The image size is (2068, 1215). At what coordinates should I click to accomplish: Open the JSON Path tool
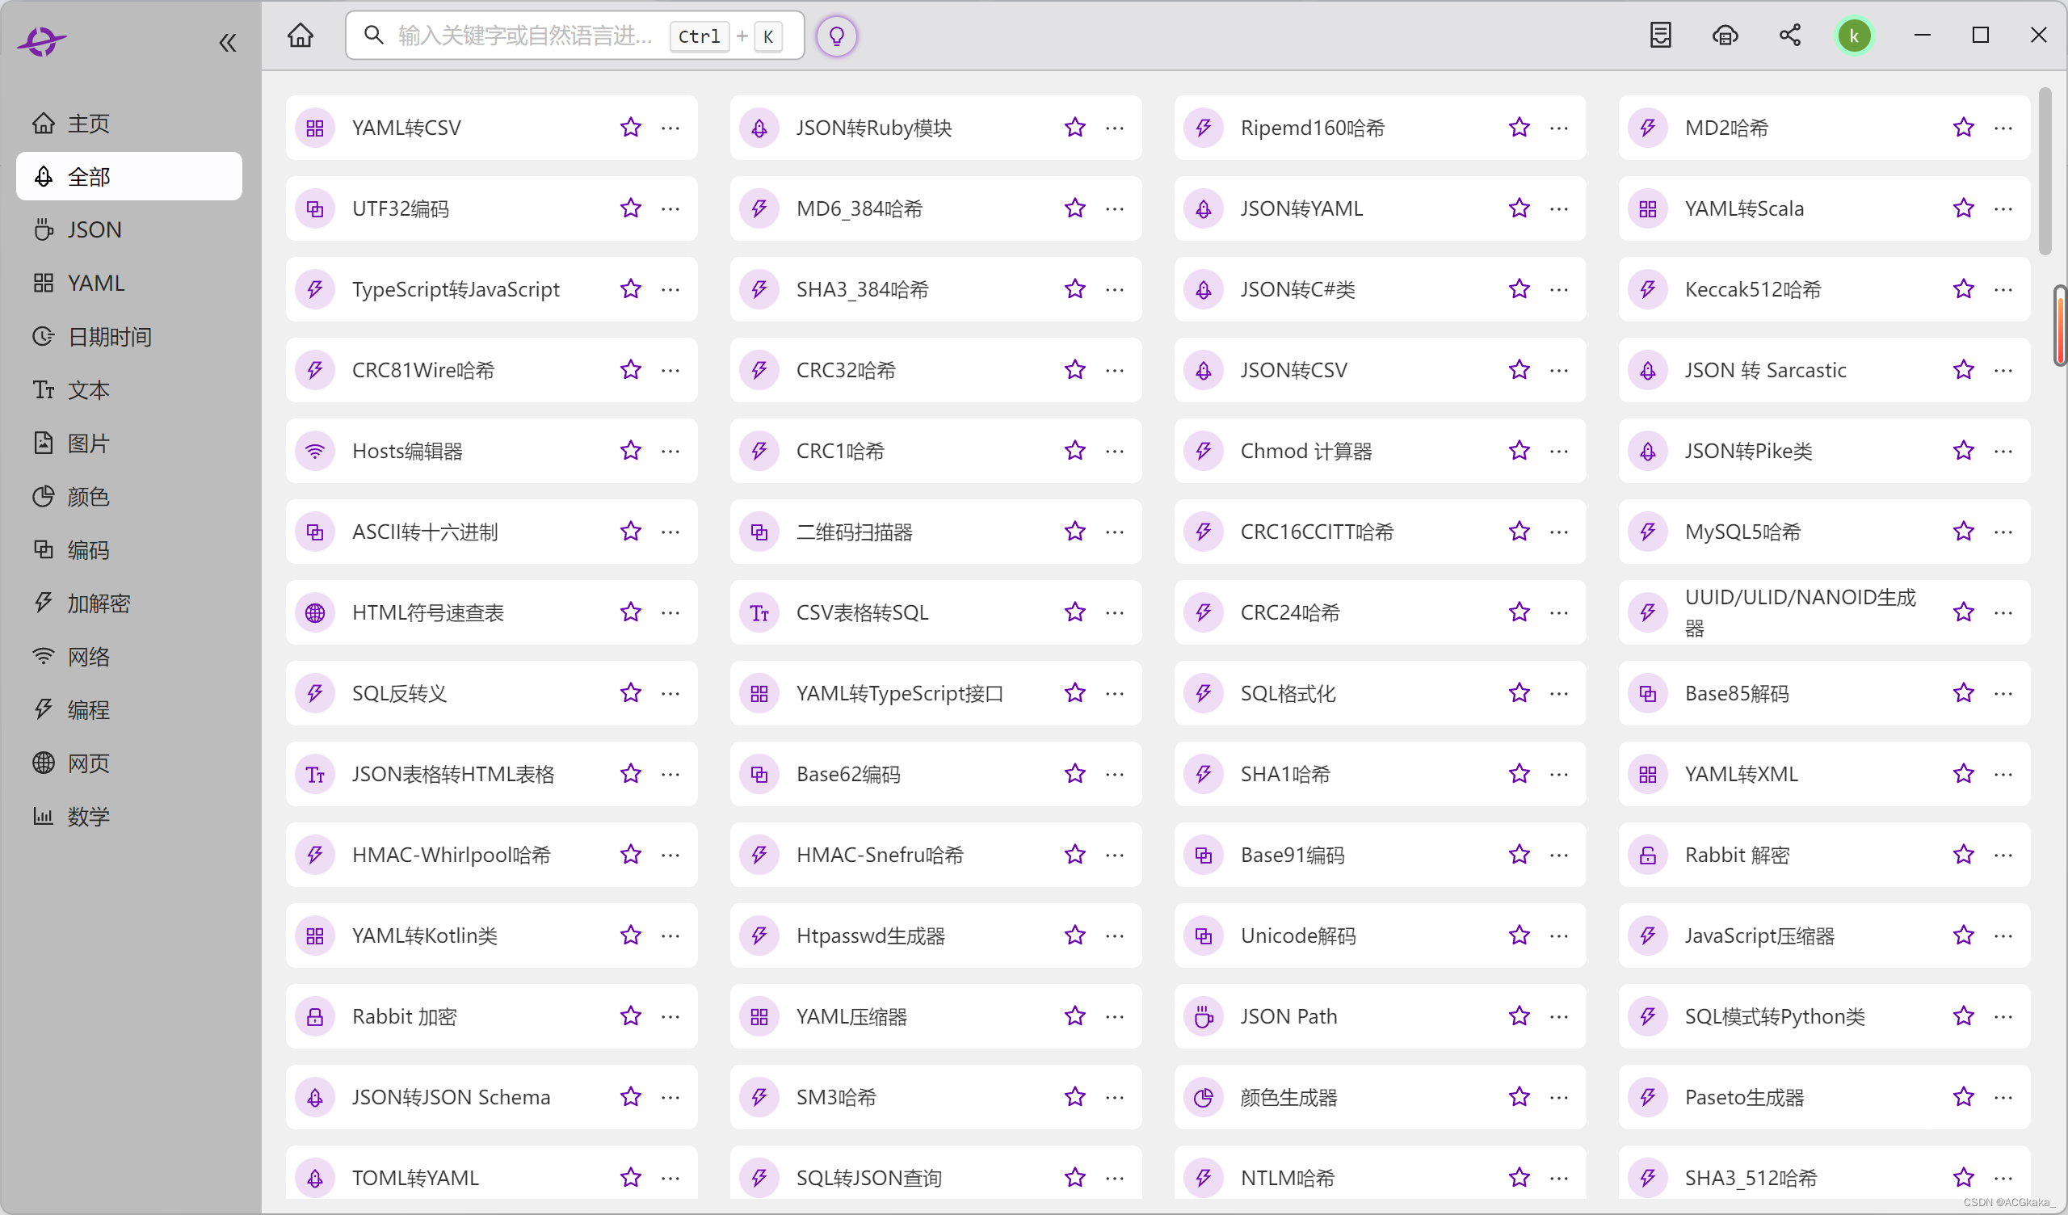1288,1016
